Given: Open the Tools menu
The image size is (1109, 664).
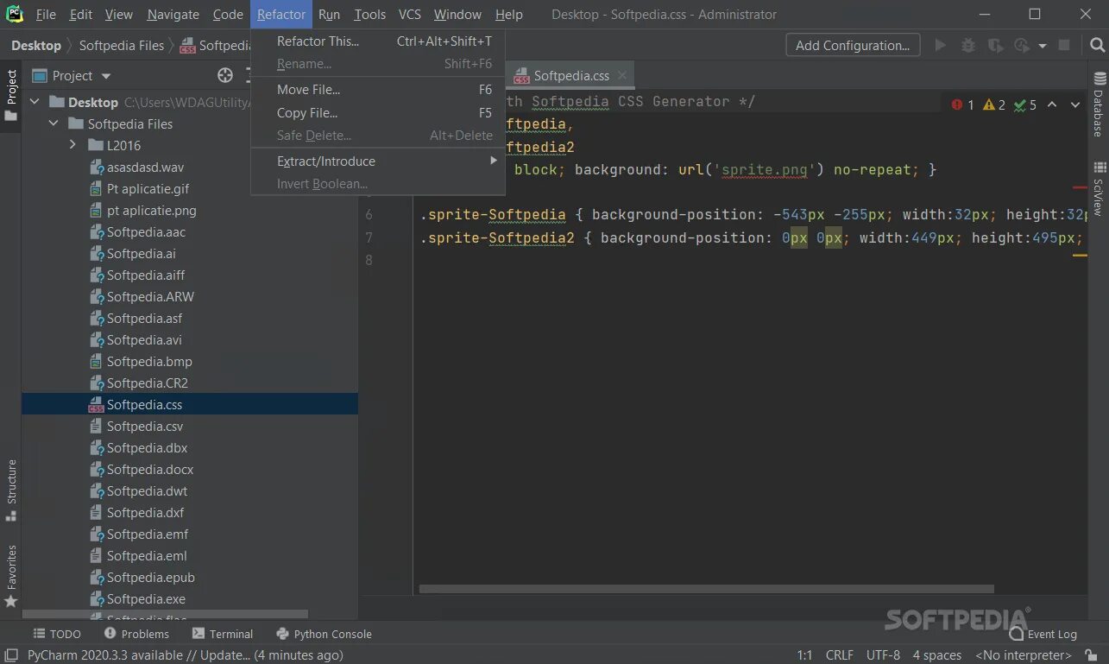Looking at the screenshot, I should [369, 15].
